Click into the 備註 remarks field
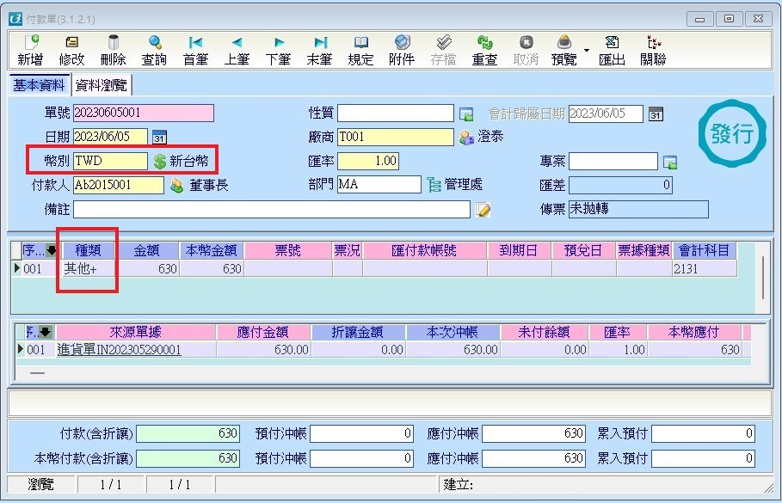Image resolution: width=782 pixels, height=503 pixels. 271,210
